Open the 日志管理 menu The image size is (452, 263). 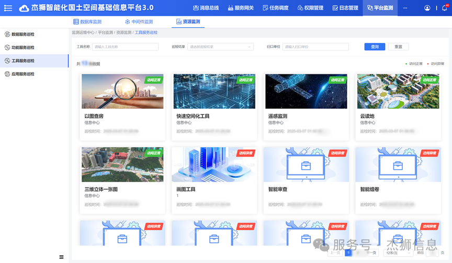pyautogui.click(x=346, y=8)
